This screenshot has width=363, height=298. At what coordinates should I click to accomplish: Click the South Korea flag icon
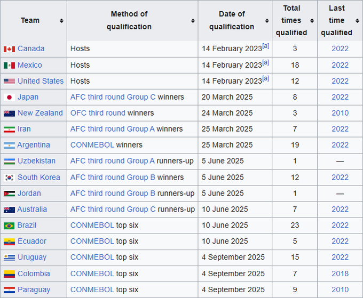pos(9,178)
